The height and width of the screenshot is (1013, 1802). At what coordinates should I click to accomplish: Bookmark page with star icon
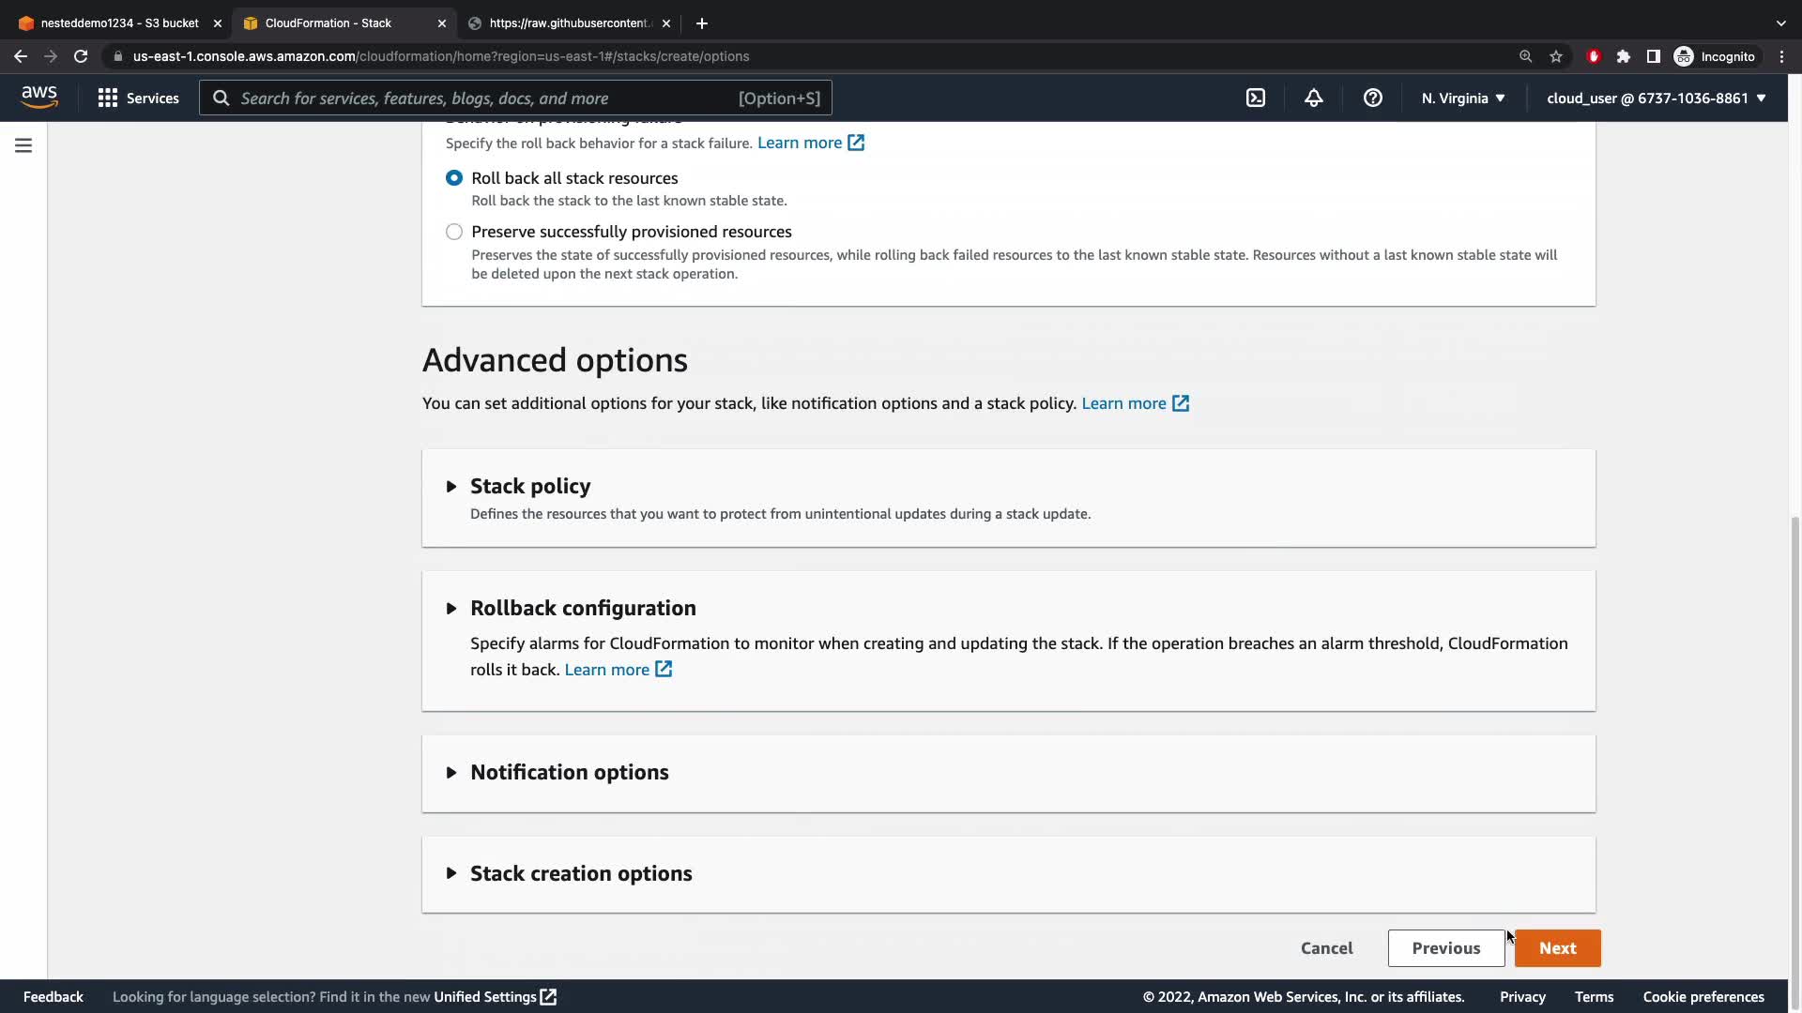coord(1556,56)
